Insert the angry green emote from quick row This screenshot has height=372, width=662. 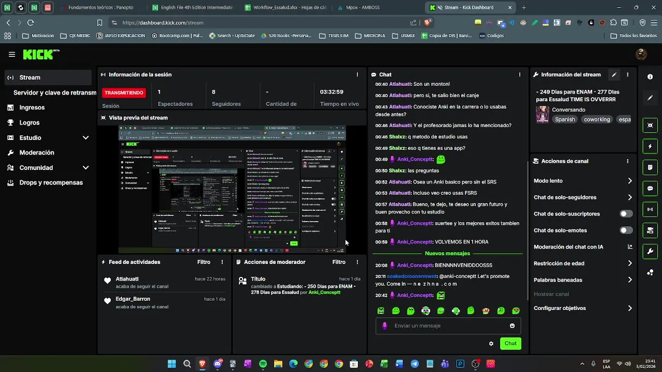(381, 311)
